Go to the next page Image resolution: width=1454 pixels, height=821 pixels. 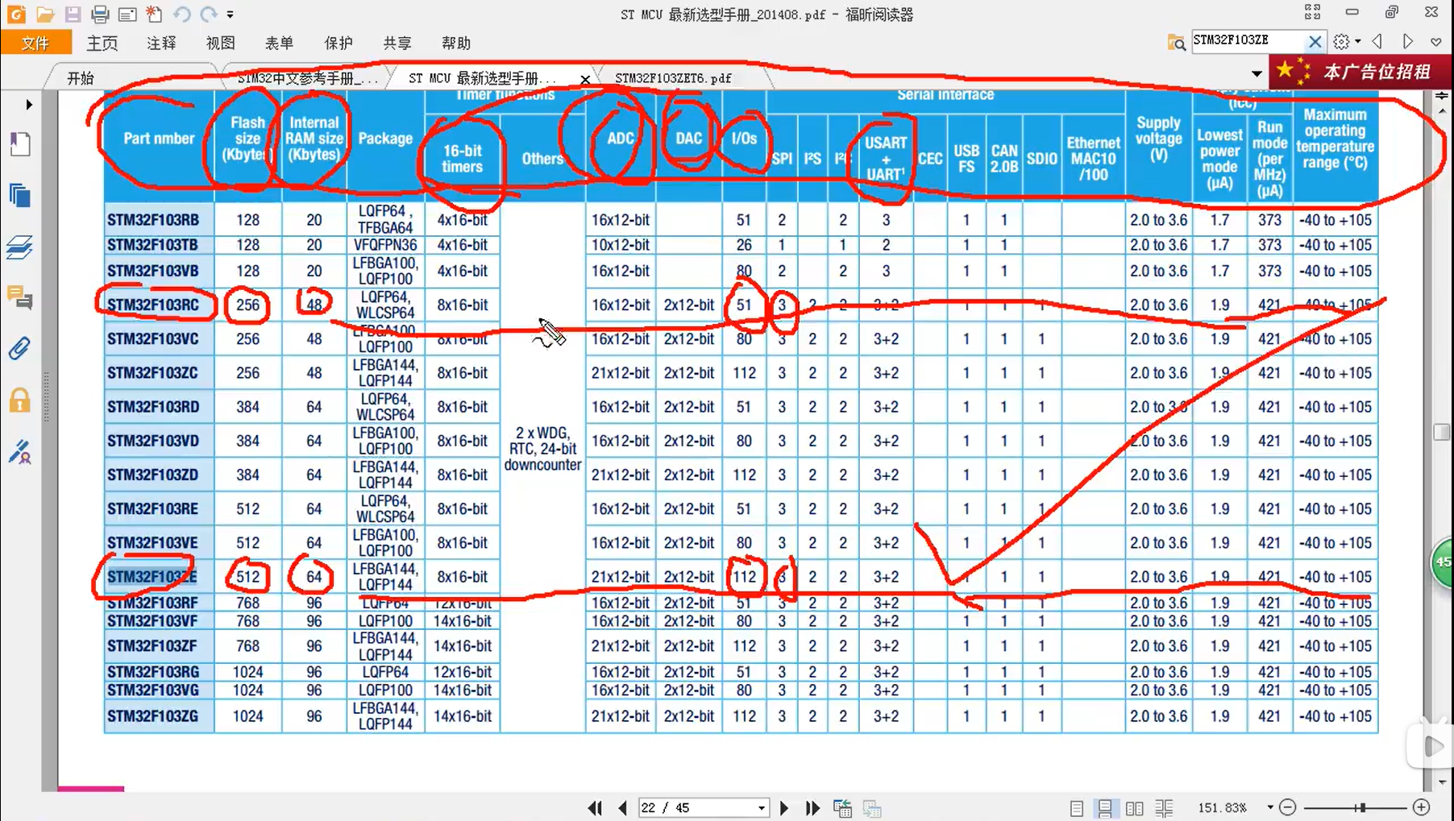[784, 808]
